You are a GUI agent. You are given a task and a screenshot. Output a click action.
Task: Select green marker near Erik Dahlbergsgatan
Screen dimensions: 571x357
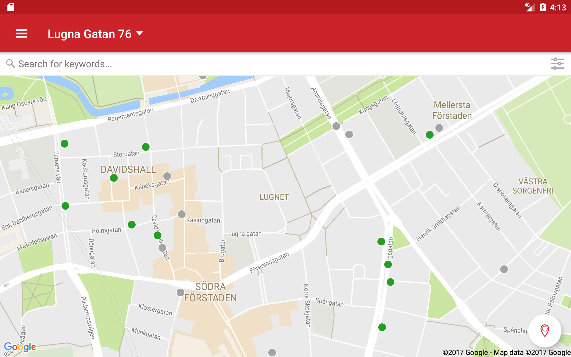[x=65, y=206]
